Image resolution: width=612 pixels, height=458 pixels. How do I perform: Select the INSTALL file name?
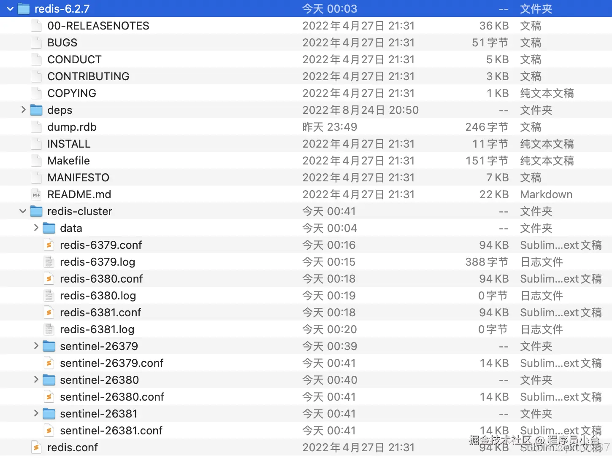[x=69, y=144]
